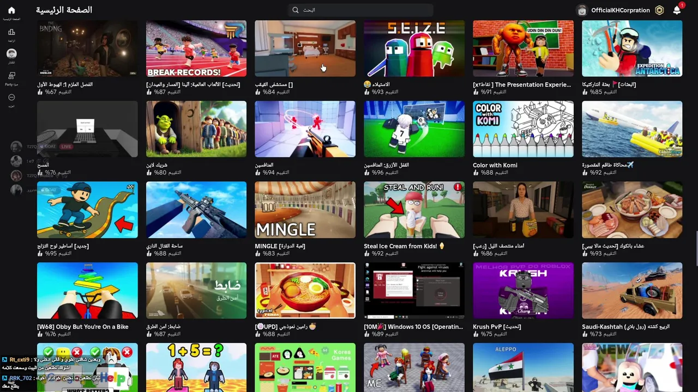Click the search magnifier icon
698x392 pixels.
point(296,10)
